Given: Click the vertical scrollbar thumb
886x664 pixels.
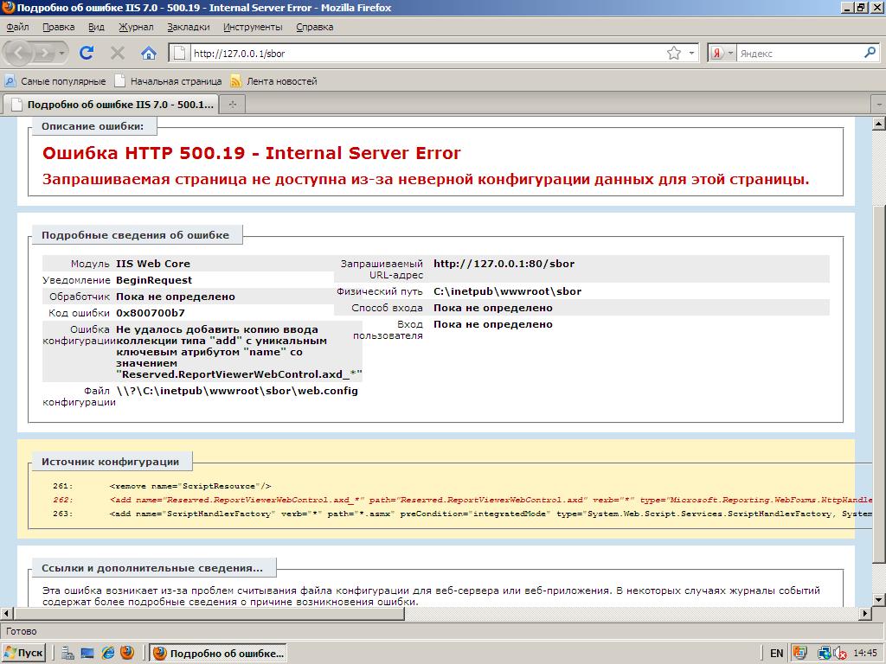Looking at the screenshot, I should click(x=879, y=384).
